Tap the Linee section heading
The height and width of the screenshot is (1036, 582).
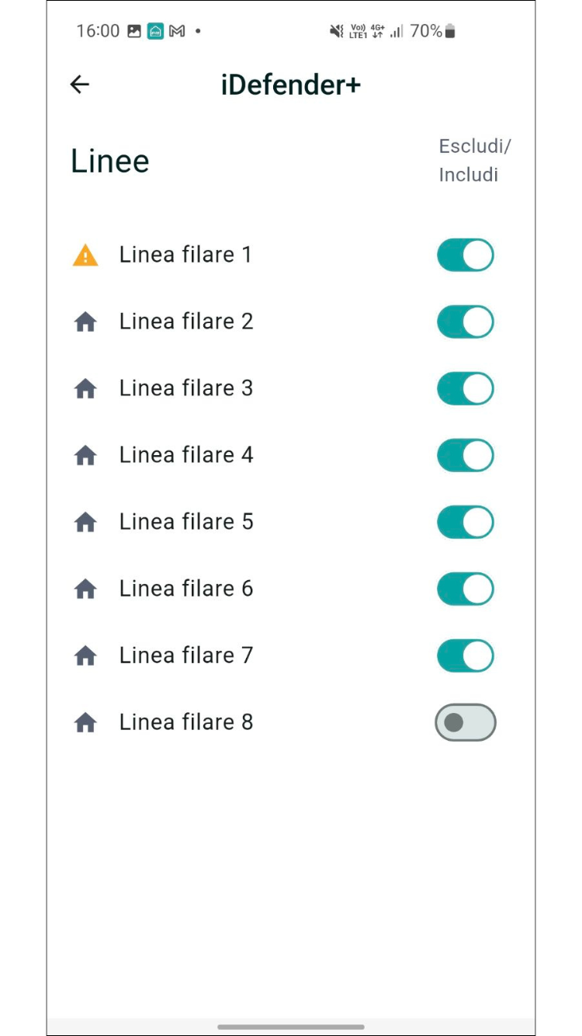click(x=110, y=161)
